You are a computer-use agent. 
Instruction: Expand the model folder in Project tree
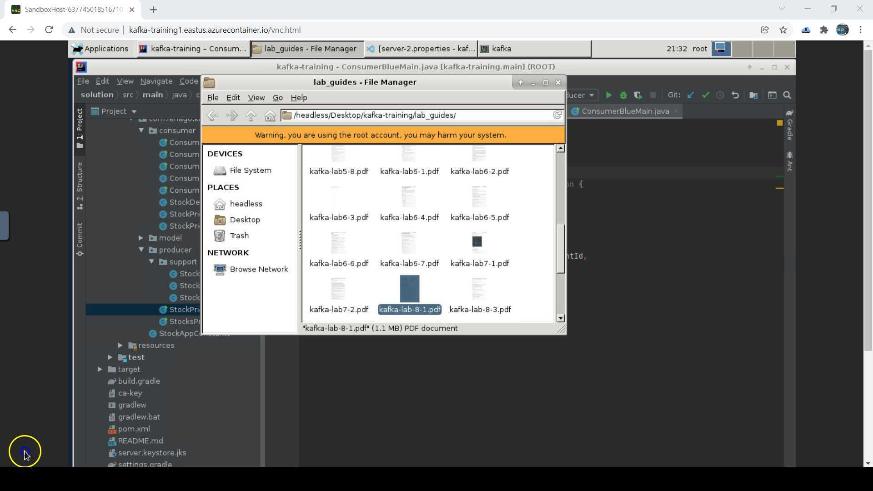click(x=141, y=238)
